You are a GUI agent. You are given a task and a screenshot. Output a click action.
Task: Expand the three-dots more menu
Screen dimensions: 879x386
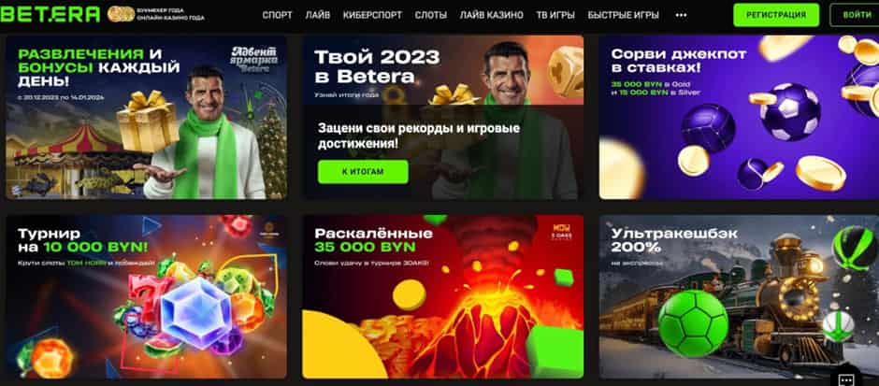point(681,15)
